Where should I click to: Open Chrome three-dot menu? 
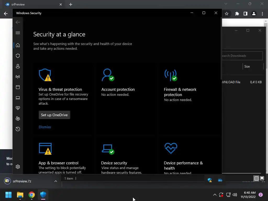point(262,14)
